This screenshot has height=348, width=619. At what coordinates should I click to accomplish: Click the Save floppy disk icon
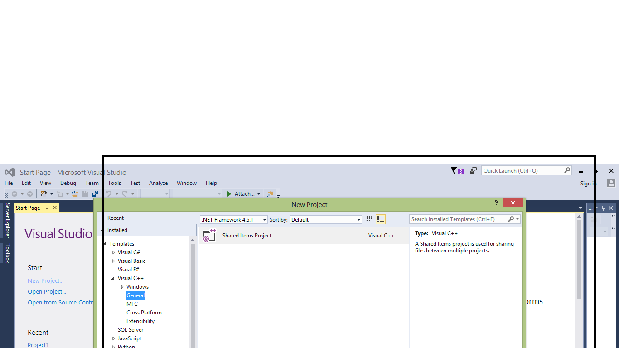pos(85,194)
